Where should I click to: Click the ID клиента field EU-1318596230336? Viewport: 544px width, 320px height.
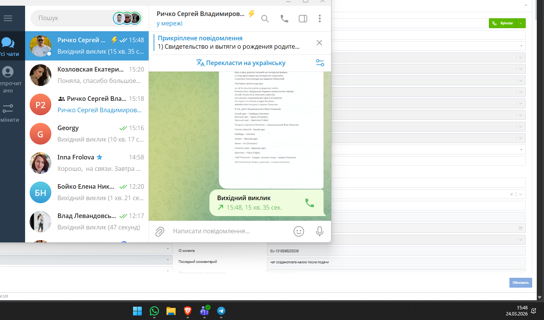tap(396, 251)
